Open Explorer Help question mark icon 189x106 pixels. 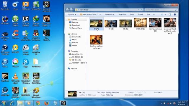[175, 14]
